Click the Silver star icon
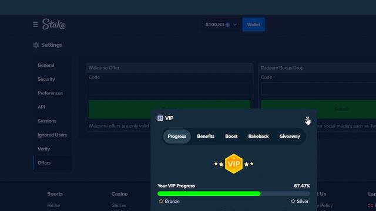The image size is (376, 211). [293, 202]
